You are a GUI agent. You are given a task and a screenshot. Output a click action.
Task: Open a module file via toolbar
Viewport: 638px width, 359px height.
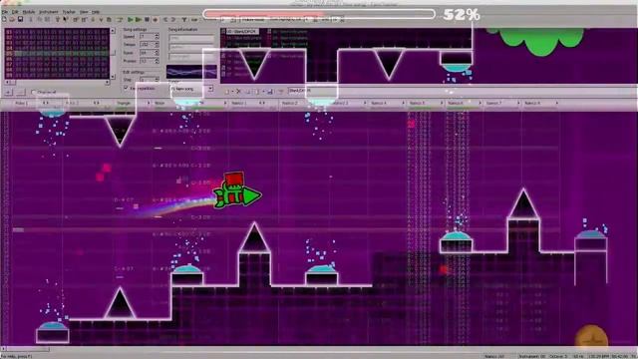coord(12,19)
